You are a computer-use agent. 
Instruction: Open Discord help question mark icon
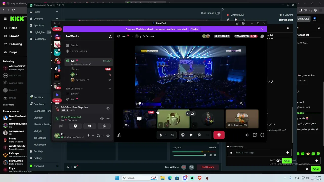pyautogui.click(x=243, y=23)
